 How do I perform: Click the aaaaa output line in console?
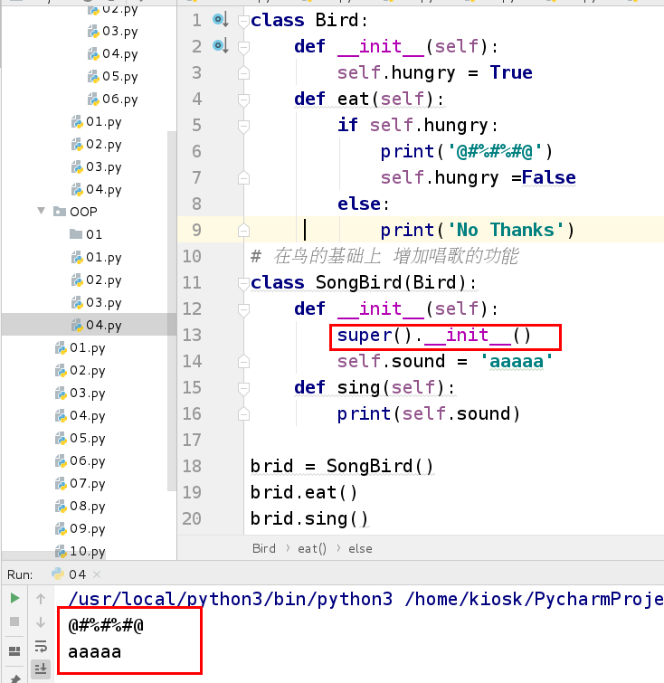[x=95, y=652]
